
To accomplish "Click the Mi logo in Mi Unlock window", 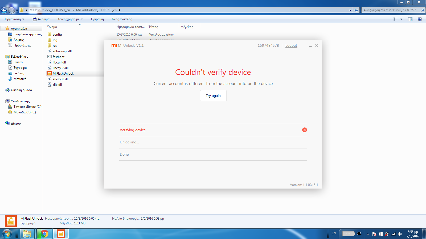I will (x=114, y=46).
